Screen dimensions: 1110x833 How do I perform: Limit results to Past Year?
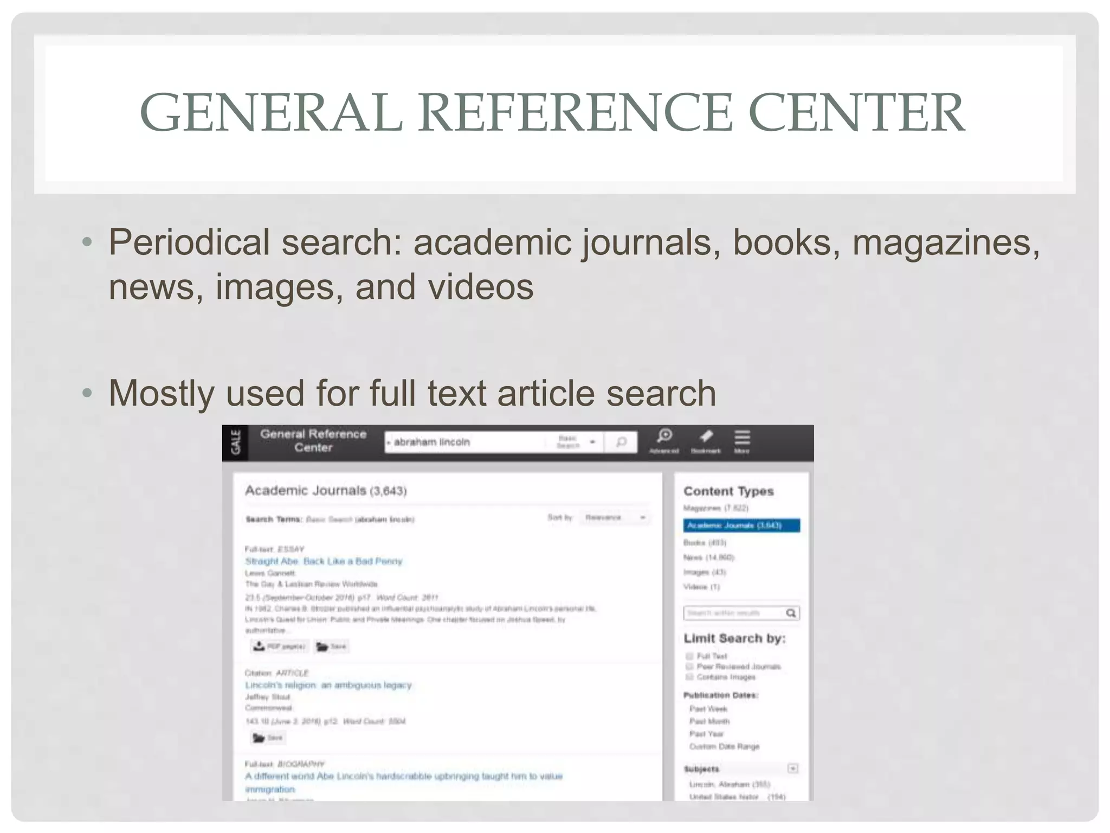(706, 734)
